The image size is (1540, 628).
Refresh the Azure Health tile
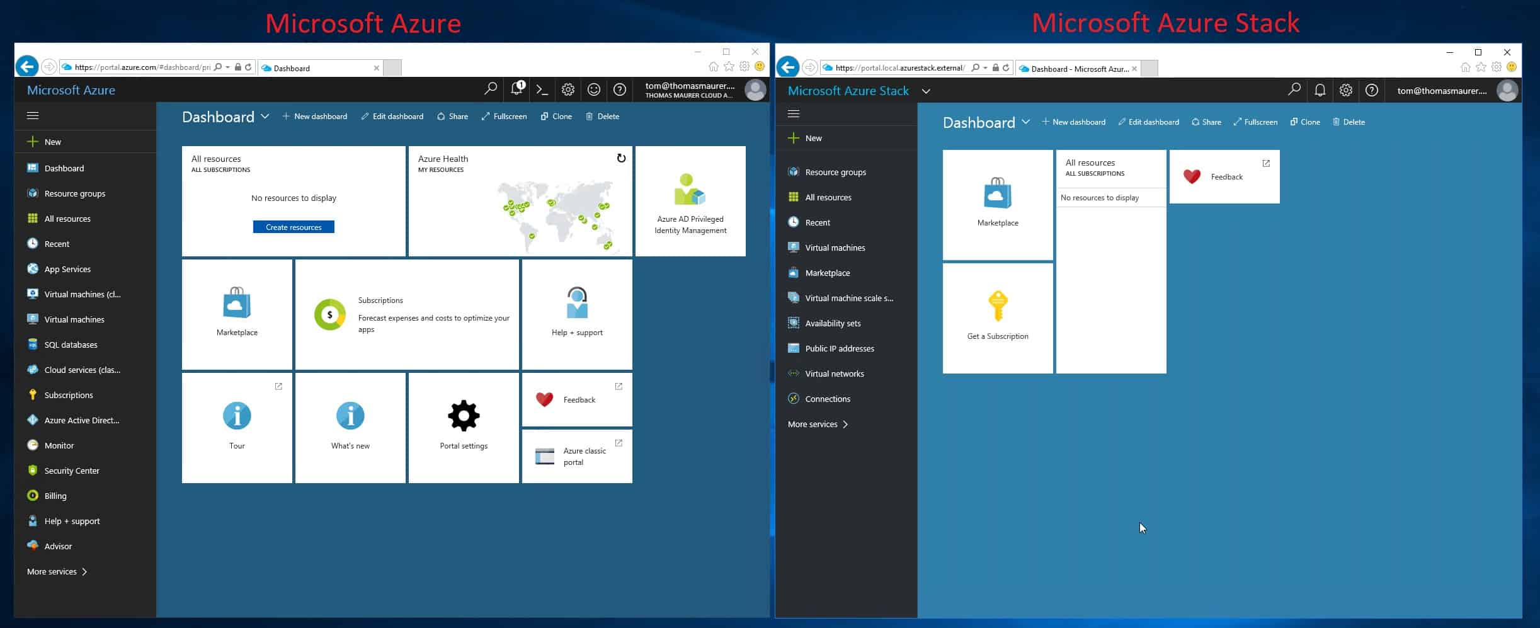[621, 158]
